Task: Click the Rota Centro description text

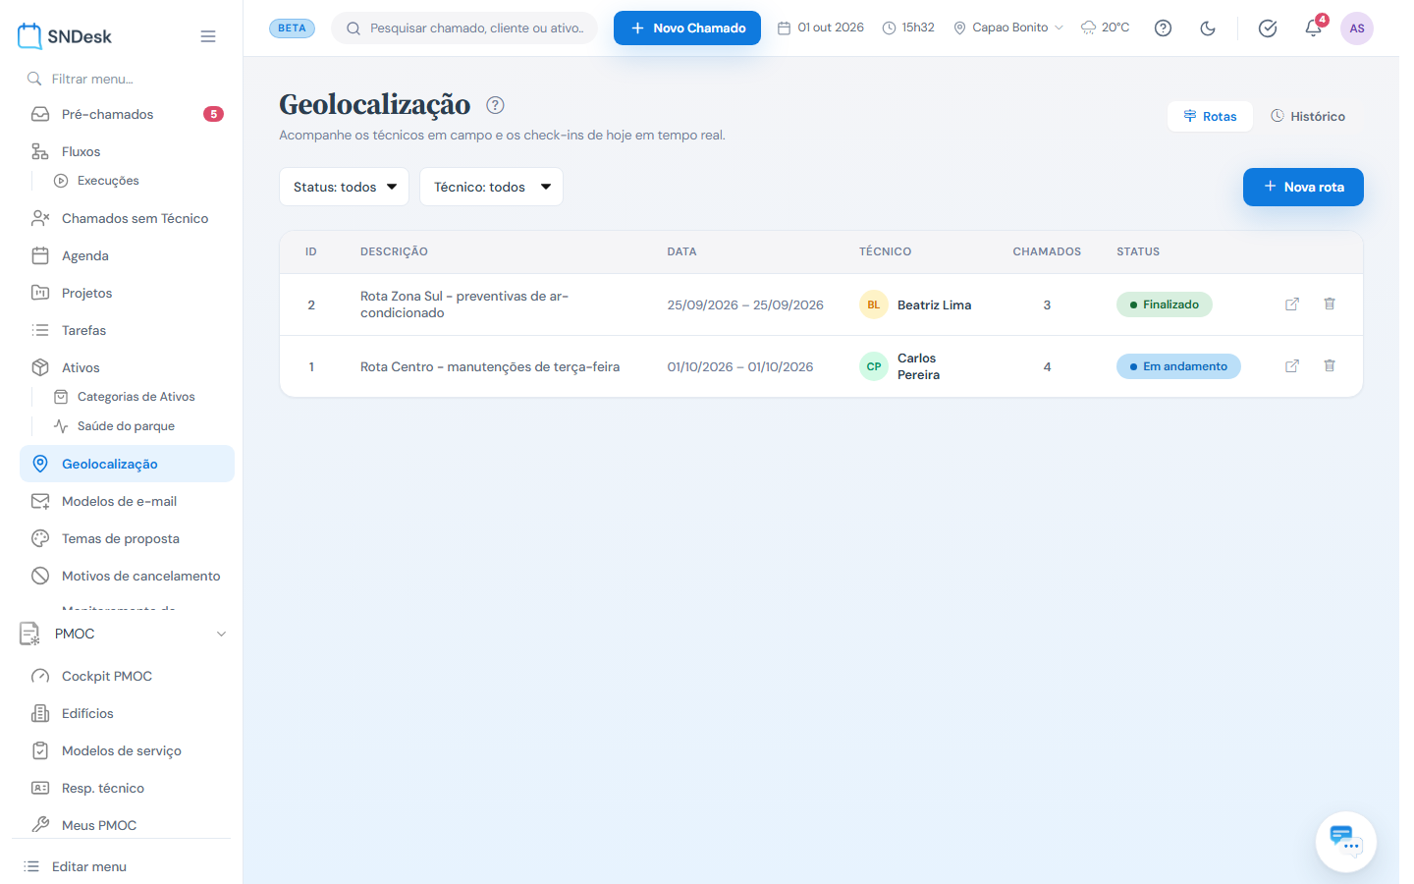Action: (490, 366)
